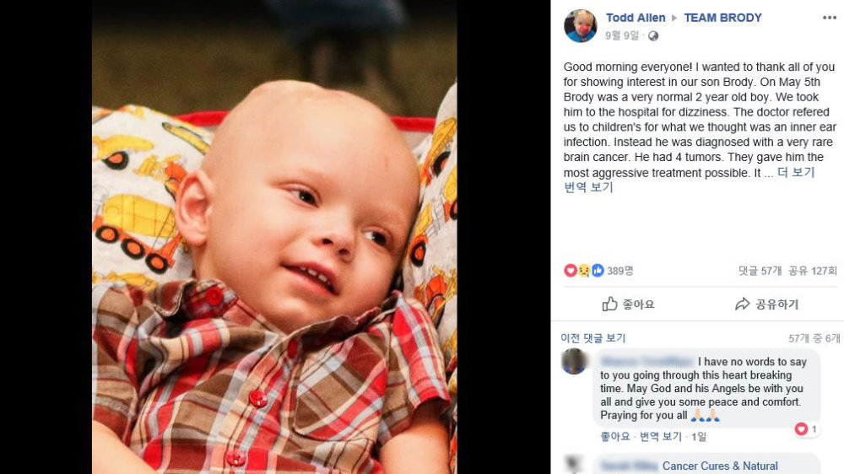
Task: Click the heart reaction icon
Action: [570, 271]
